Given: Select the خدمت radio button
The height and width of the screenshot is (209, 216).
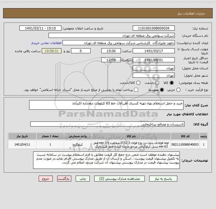Looking at the screenshot, I should pos(157,83).
